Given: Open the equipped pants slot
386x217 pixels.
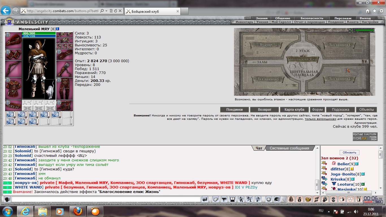Looking at the screenshot, I should (64, 88).
